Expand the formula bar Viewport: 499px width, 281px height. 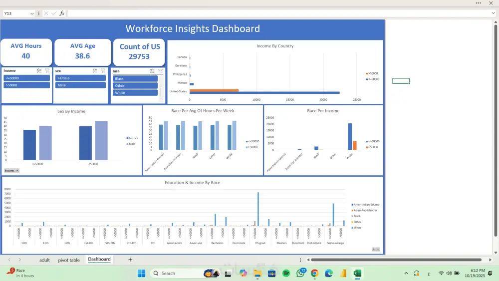pos(494,13)
